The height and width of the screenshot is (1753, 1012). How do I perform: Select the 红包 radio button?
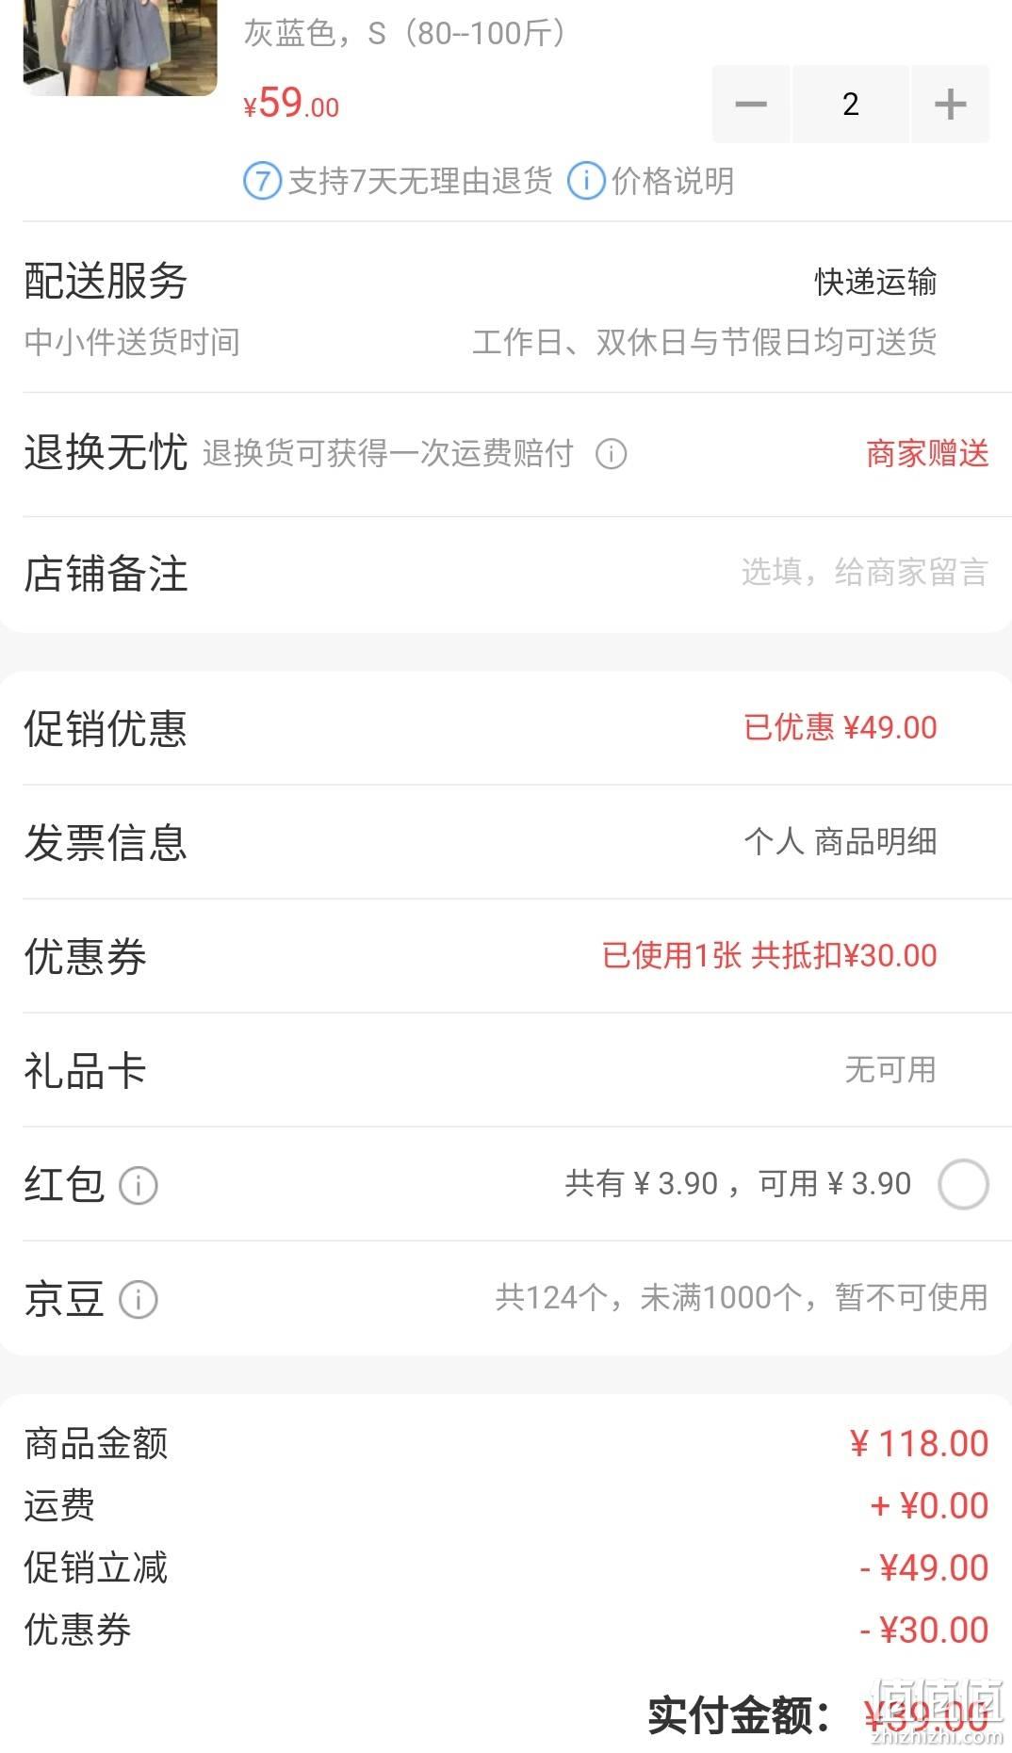[963, 1184]
